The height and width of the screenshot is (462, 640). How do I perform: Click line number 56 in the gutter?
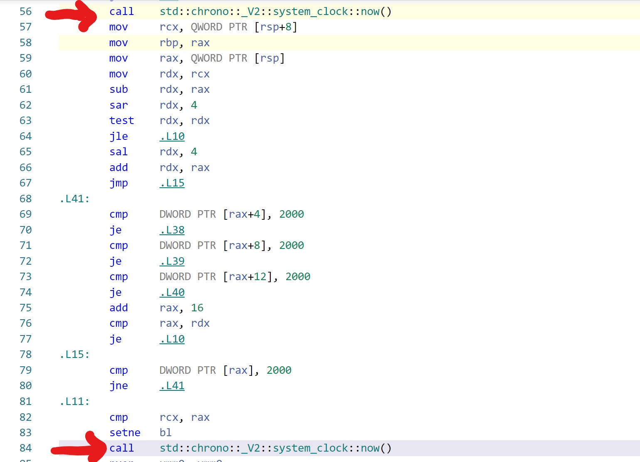click(26, 11)
